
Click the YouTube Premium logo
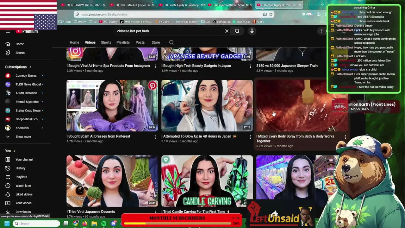coord(27,31)
